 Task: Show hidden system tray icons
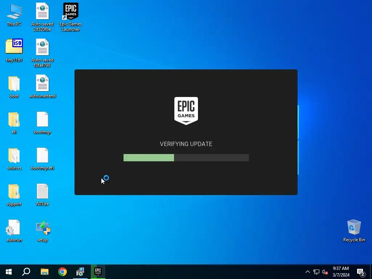coord(307,272)
